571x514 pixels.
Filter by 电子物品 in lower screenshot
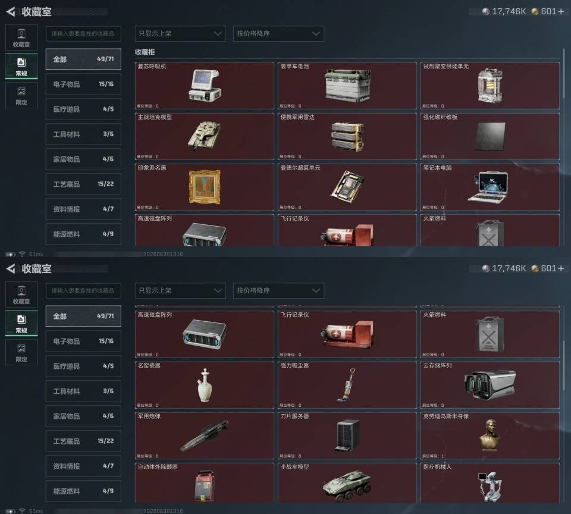coord(83,341)
